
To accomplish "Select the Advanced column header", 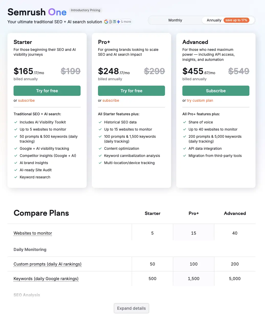I will [235, 213].
